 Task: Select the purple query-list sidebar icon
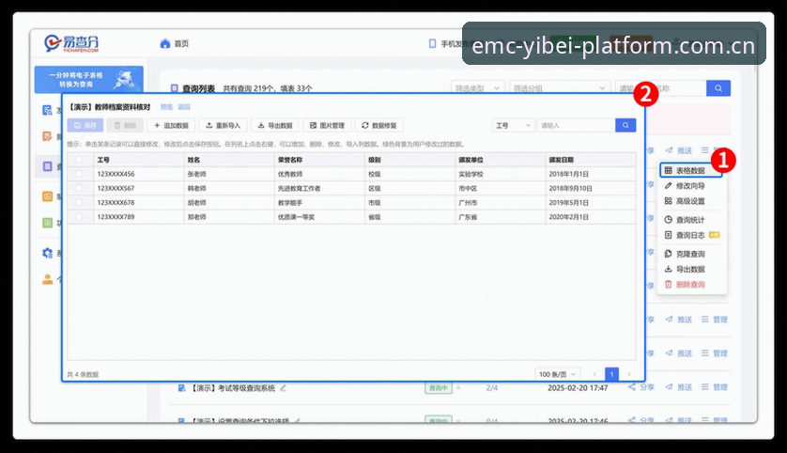point(47,166)
